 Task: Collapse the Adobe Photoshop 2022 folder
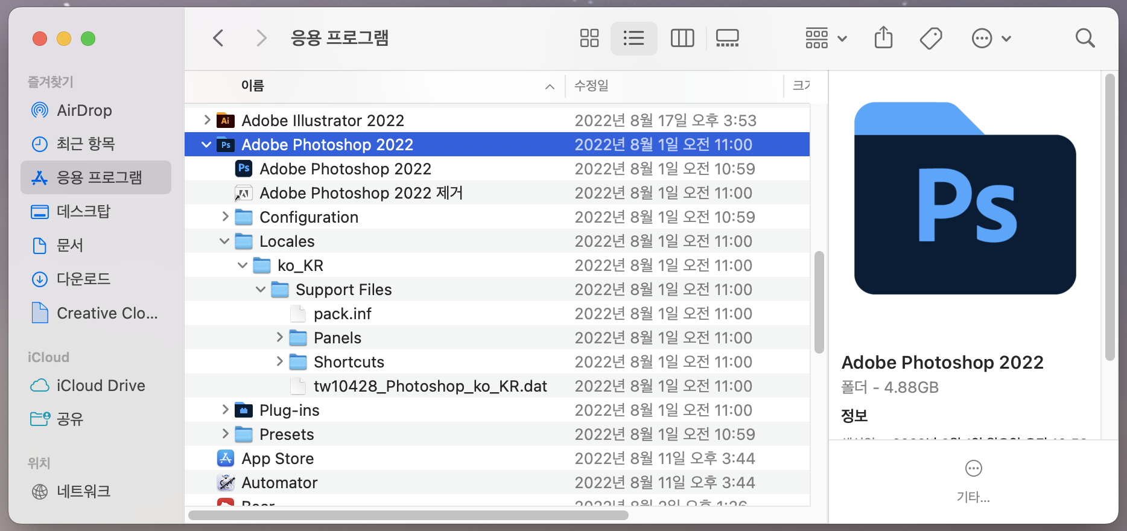(x=206, y=145)
